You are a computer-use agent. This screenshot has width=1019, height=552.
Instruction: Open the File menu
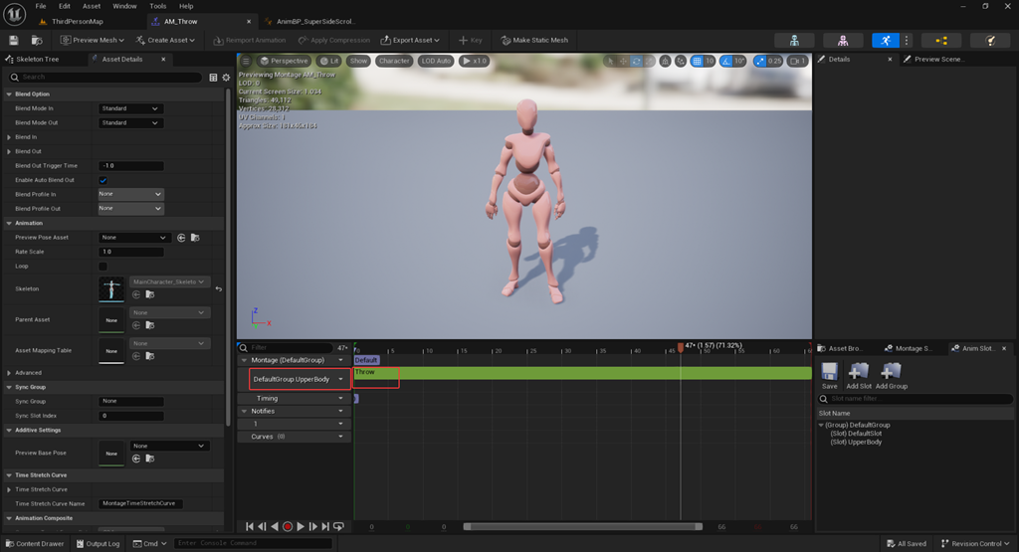pyautogui.click(x=40, y=6)
